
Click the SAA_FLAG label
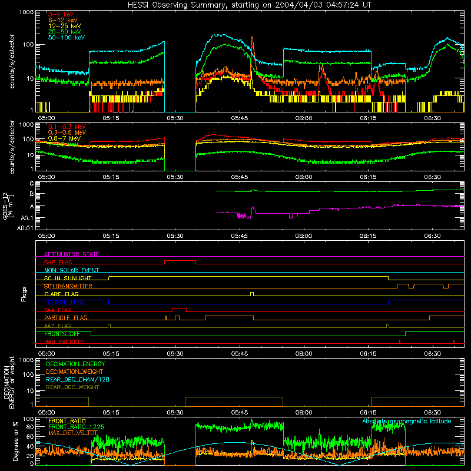pyautogui.click(x=58, y=310)
